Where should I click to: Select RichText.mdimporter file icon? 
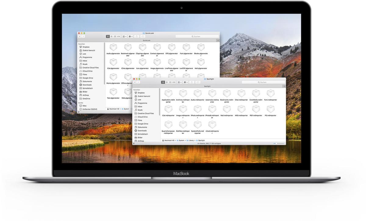[183, 125]
